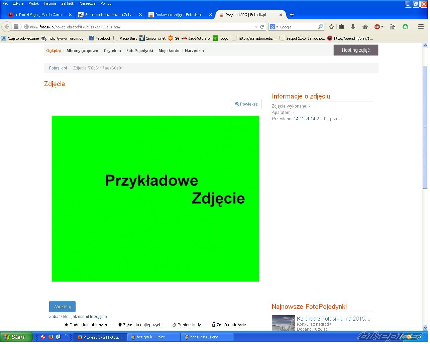The image size is (430, 344).
Task: Open the Hosting zdjęć button
Action: (355, 50)
